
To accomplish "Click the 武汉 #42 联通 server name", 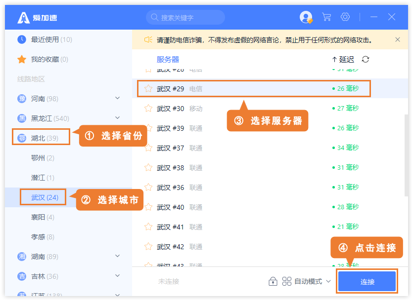I will pyautogui.click(x=180, y=247).
